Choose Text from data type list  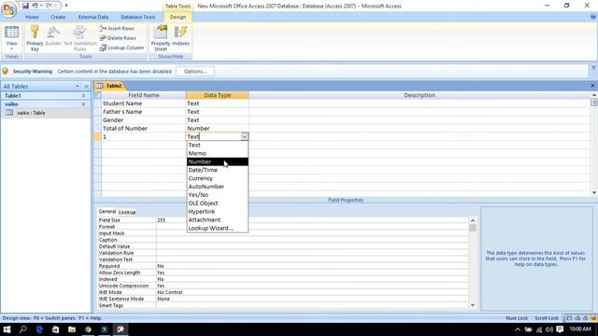(x=218, y=146)
